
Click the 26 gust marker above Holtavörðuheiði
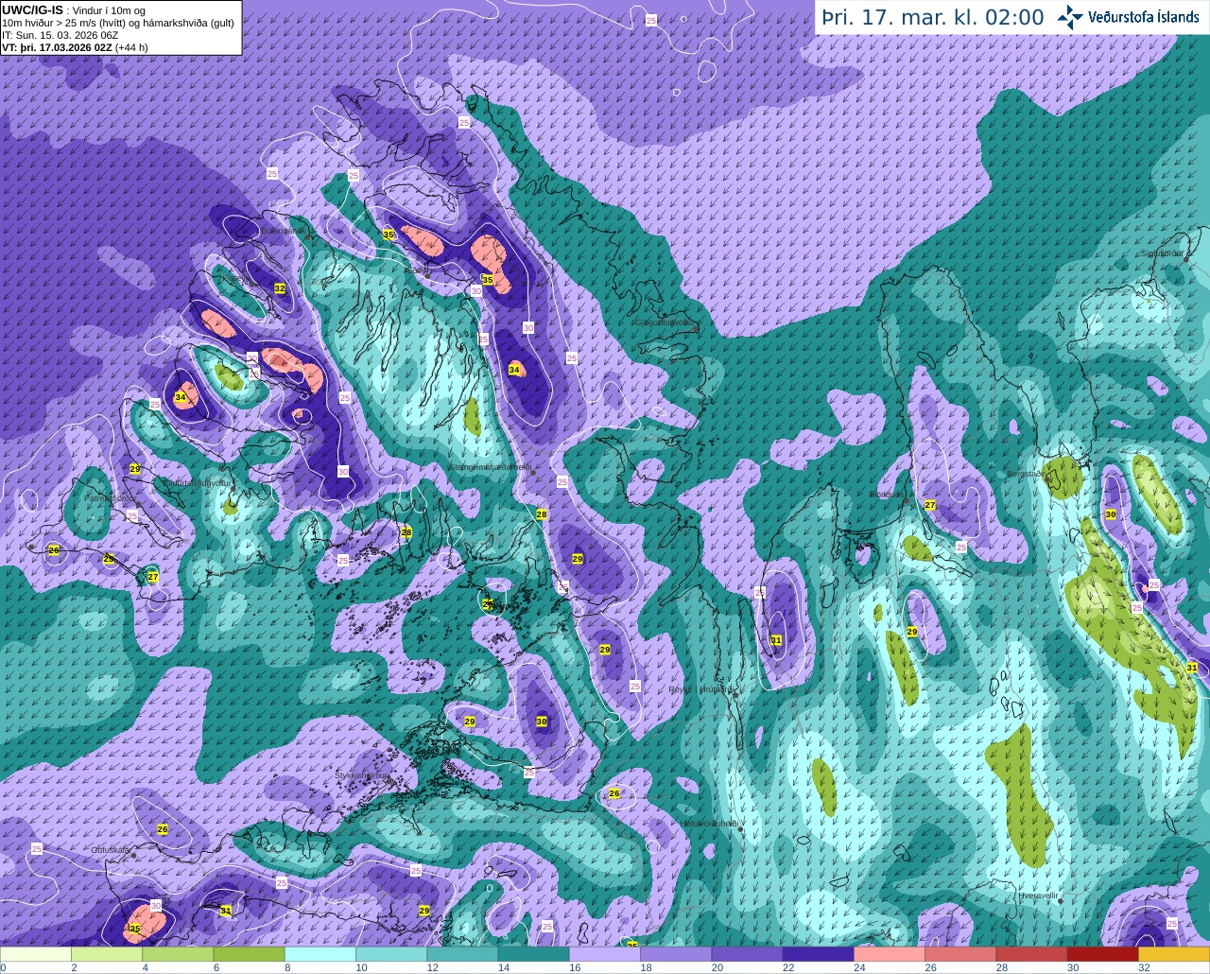(x=614, y=793)
